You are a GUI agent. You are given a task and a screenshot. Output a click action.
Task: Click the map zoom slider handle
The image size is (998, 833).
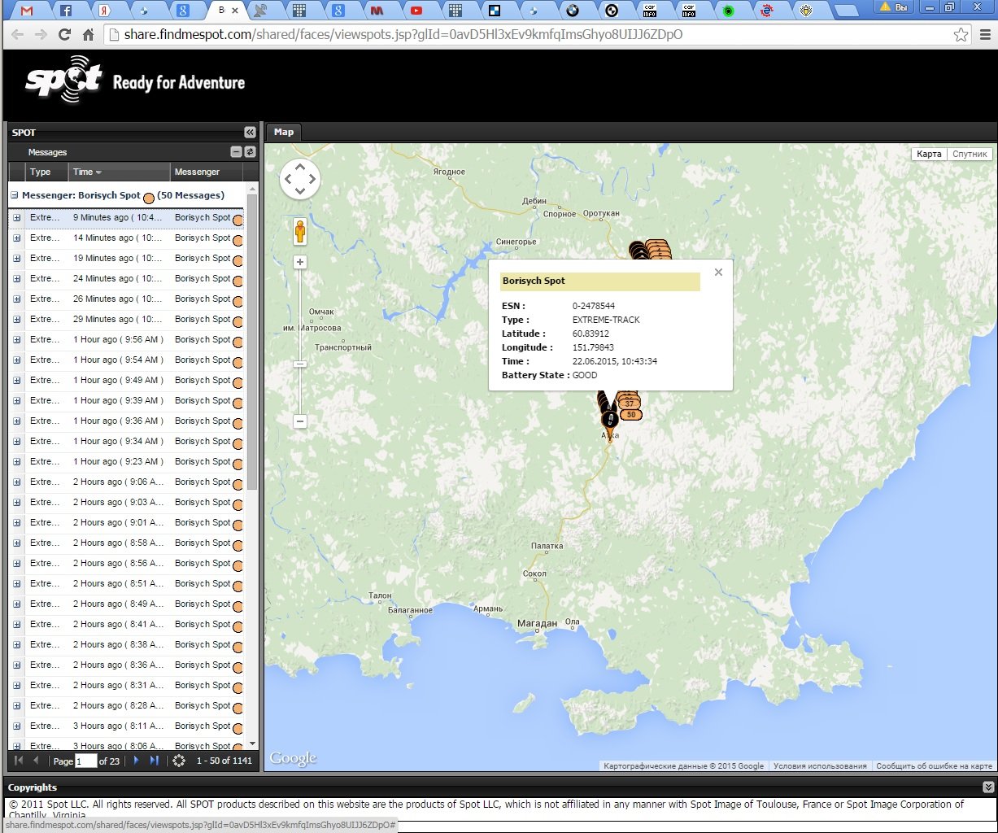tap(300, 364)
